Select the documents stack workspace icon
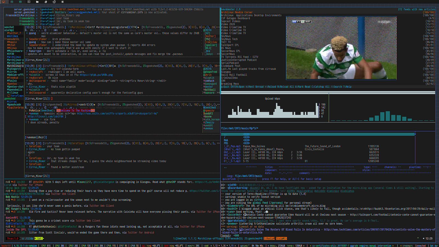439x247 pixels. click(x=46, y=2)
